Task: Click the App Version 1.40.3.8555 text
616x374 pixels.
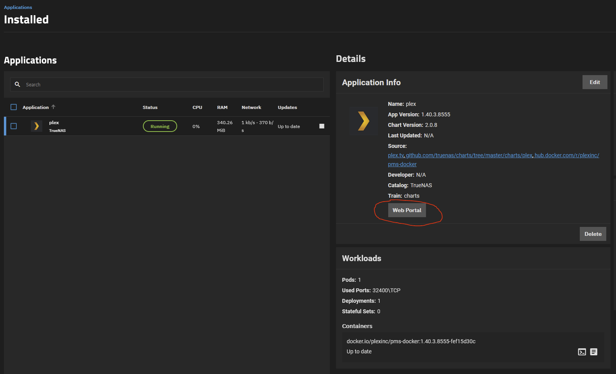Action: pyautogui.click(x=419, y=114)
